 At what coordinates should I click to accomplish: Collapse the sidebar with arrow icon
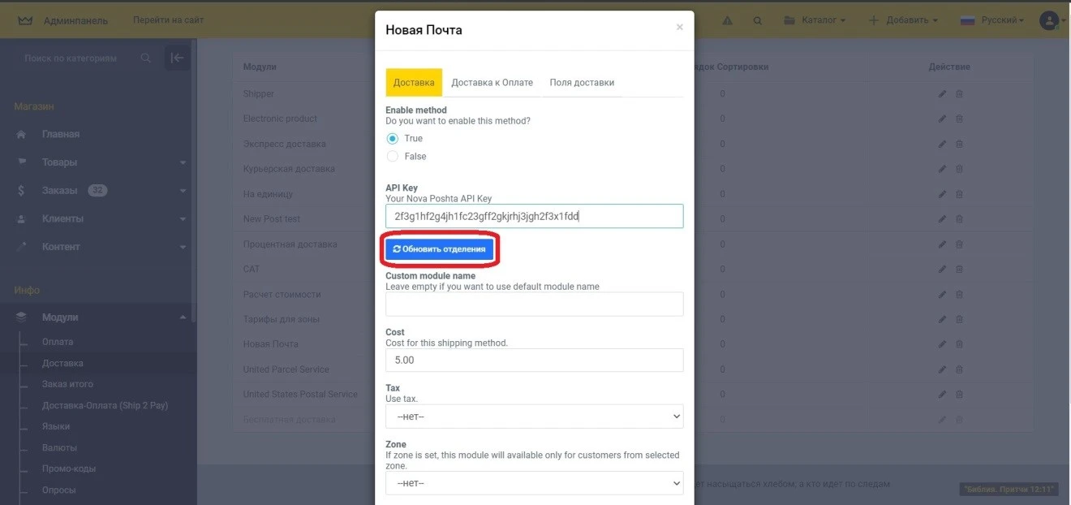click(177, 58)
